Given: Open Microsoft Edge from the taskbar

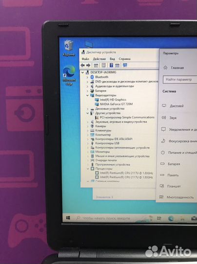Looking at the screenshot, I should coord(171,219).
